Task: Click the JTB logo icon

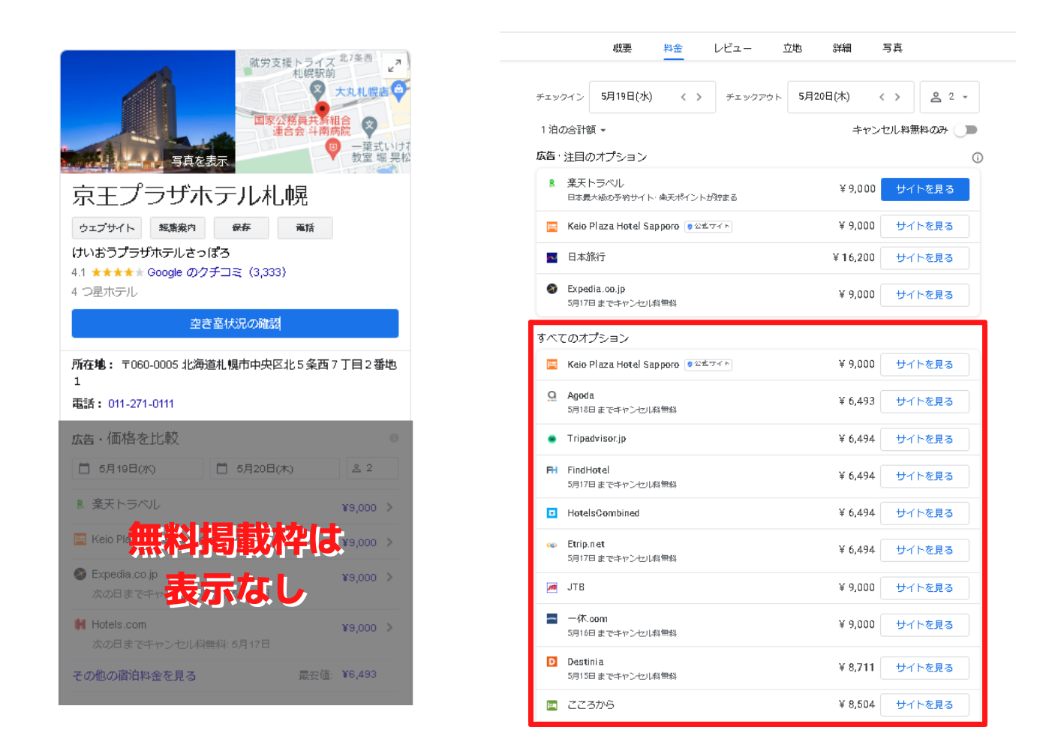Action: 552,587
